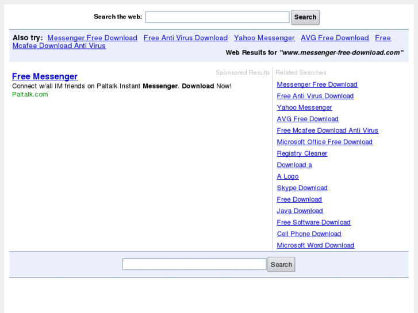The height and width of the screenshot is (313, 418).
Task: Open the Microsoft Word Download related search
Action: (x=315, y=245)
